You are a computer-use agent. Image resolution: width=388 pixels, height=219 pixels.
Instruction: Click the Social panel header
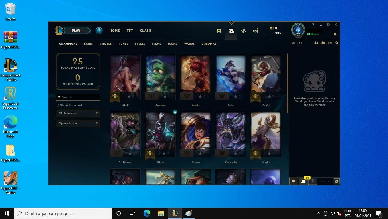(x=297, y=43)
